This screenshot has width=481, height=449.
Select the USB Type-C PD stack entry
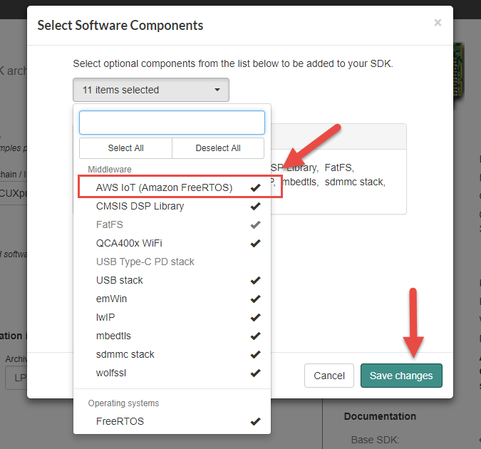point(145,262)
